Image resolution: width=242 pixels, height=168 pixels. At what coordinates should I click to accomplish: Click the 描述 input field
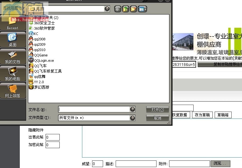[x=136, y=164]
